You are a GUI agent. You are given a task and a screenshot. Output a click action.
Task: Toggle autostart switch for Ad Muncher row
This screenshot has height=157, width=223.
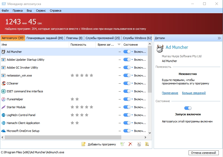click(127, 52)
